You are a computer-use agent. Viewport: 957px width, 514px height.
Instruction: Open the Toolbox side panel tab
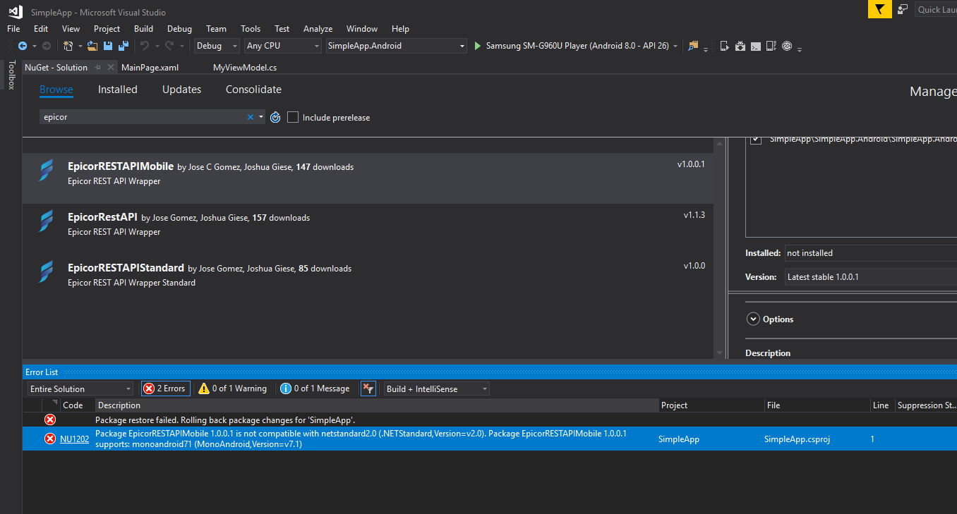[x=11, y=75]
